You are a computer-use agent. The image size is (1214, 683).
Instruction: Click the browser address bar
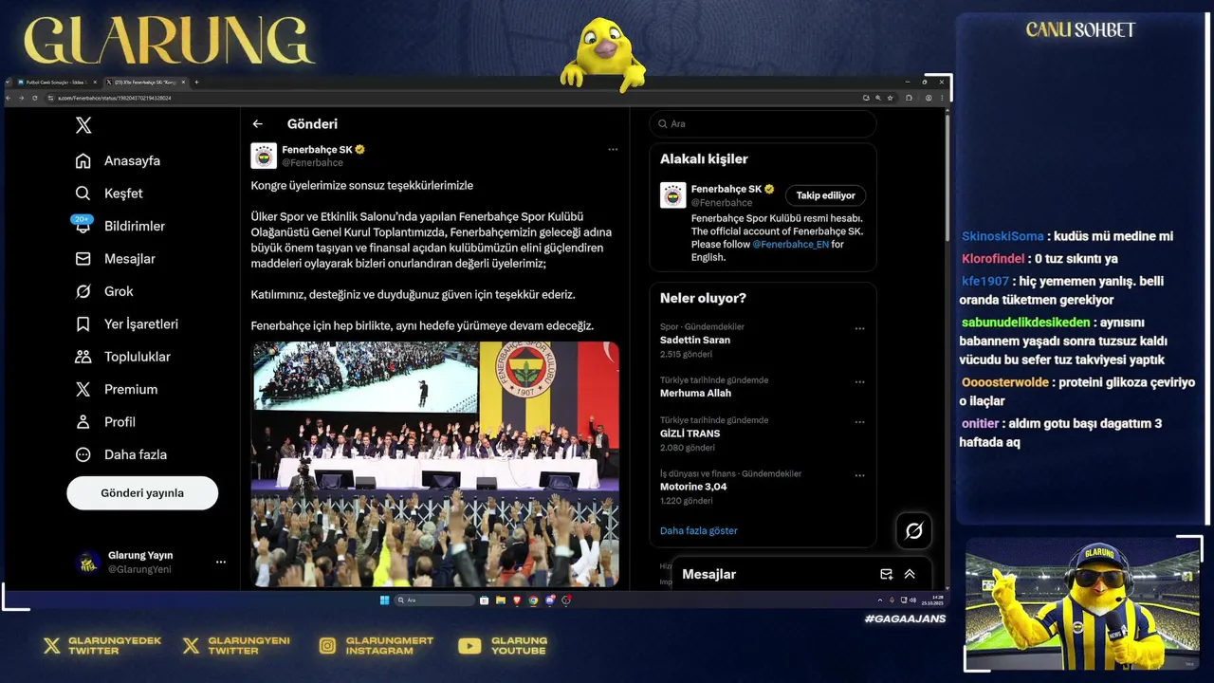455,98
